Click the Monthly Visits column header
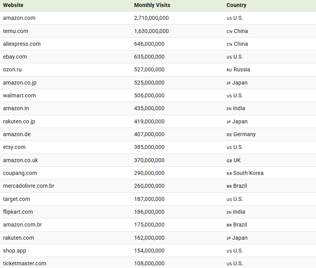The image size is (316, 268). (x=152, y=5)
